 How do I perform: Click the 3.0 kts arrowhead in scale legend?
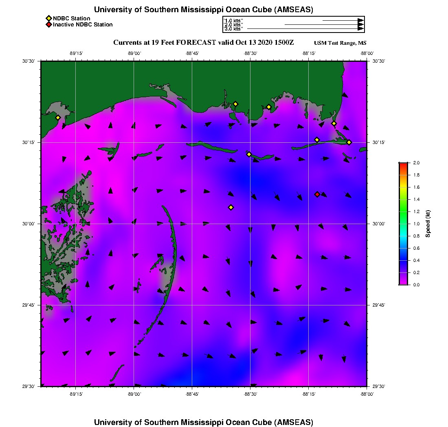click(360, 29)
